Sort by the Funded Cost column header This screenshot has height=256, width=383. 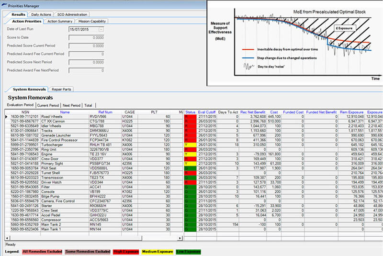[x=293, y=112]
